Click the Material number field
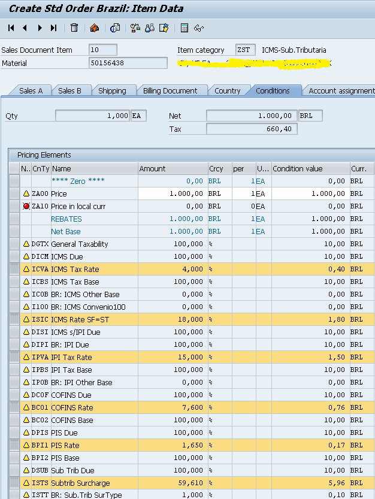 coord(128,63)
